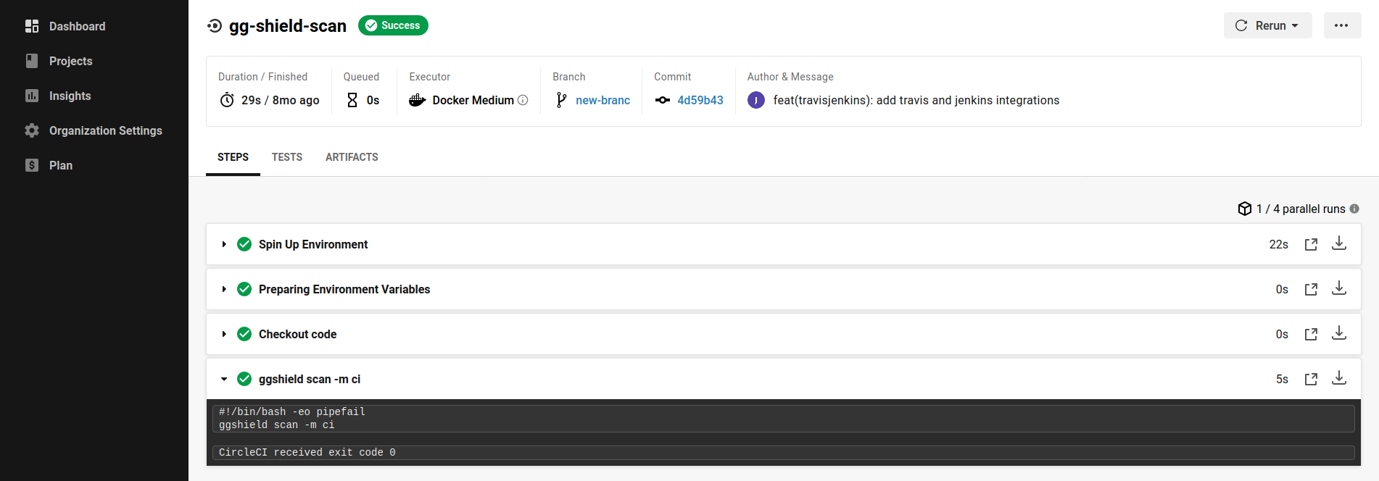Click the info icon beside Docker Medium

click(523, 100)
